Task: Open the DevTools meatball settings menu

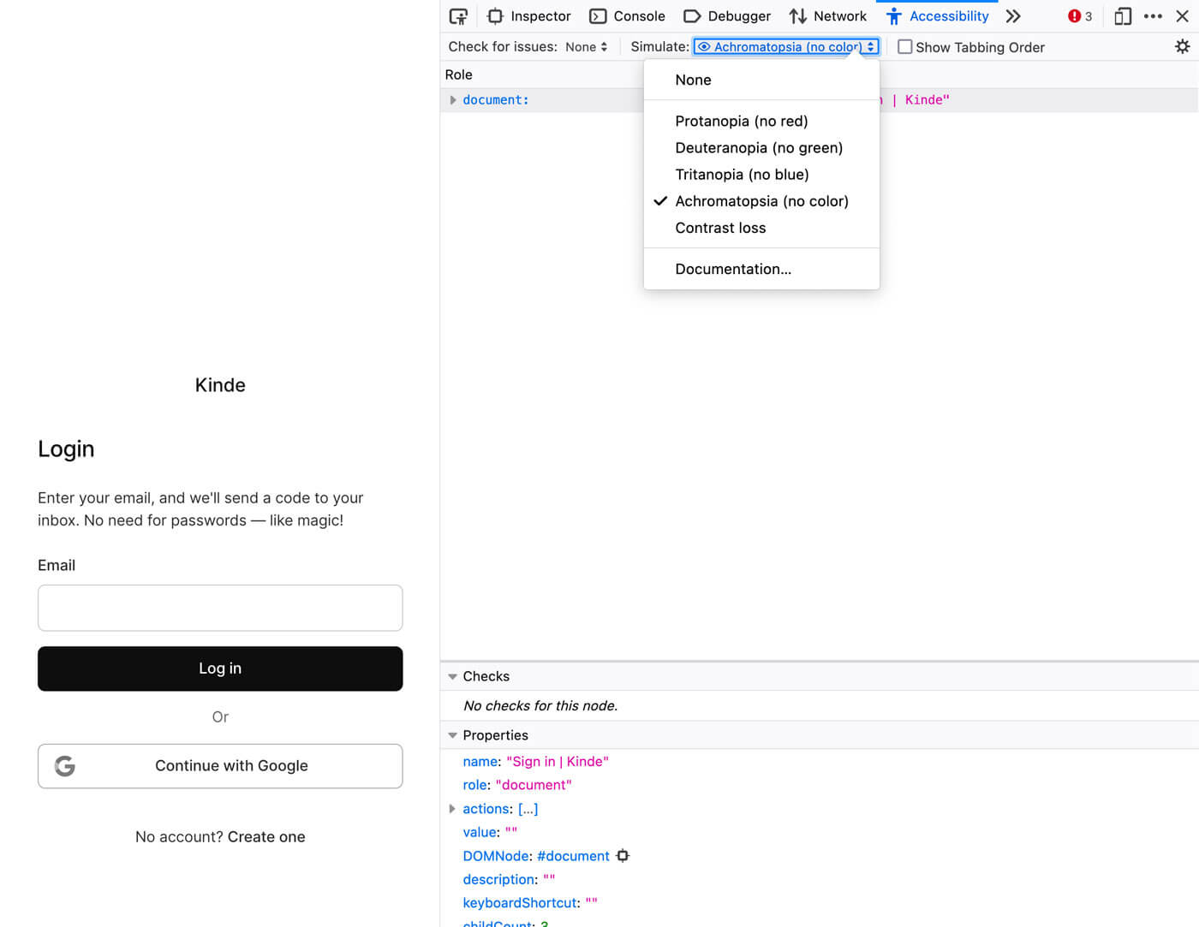Action: [x=1152, y=15]
